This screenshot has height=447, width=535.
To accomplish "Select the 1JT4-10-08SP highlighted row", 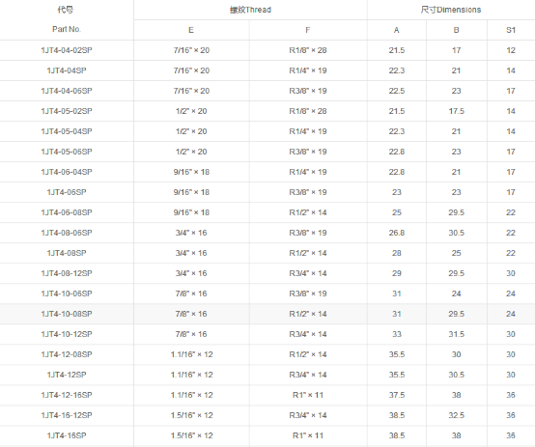I will tap(267, 314).
